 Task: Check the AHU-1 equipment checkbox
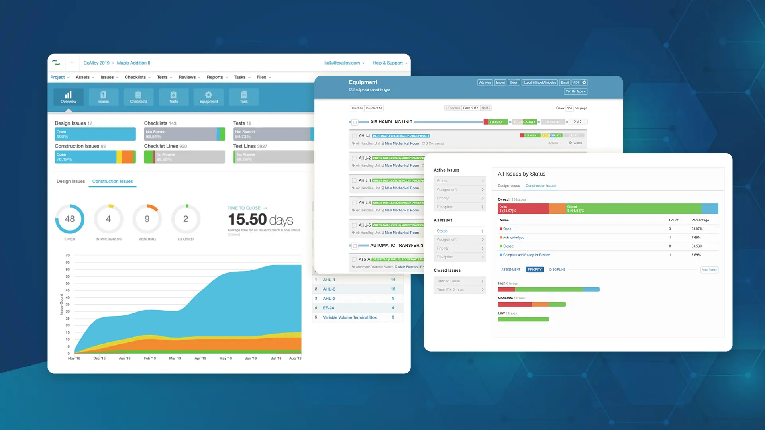(354, 136)
